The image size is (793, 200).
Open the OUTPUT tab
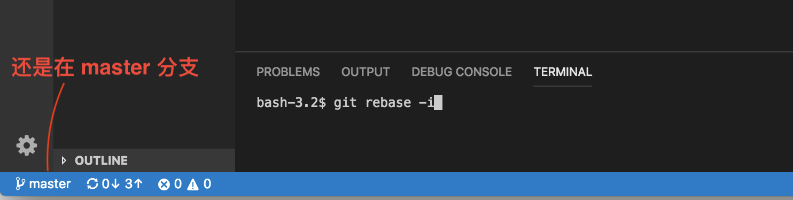(x=366, y=72)
